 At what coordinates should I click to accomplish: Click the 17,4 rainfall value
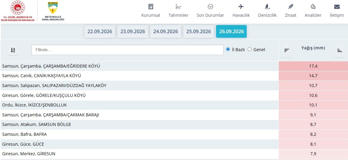pyautogui.click(x=313, y=66)
